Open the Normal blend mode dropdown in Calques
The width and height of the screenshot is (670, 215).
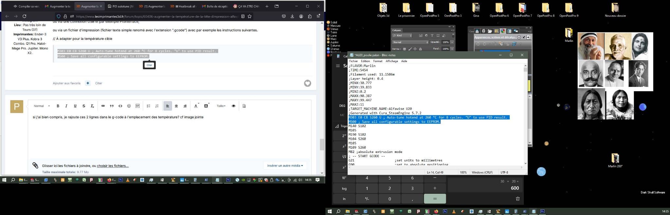410,42
